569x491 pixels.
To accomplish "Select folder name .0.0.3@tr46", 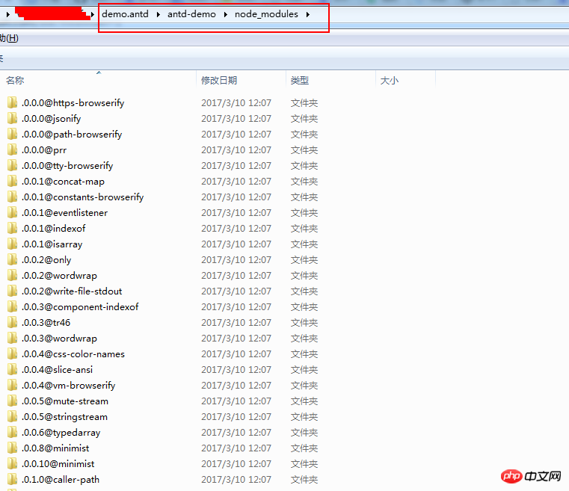I will click(46, 322).
